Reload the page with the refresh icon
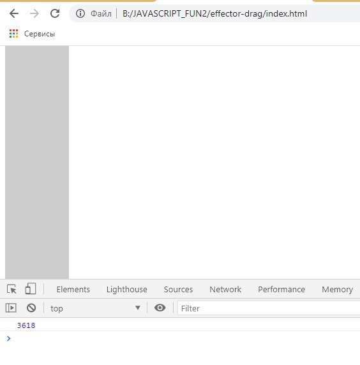 click(55, 13)
